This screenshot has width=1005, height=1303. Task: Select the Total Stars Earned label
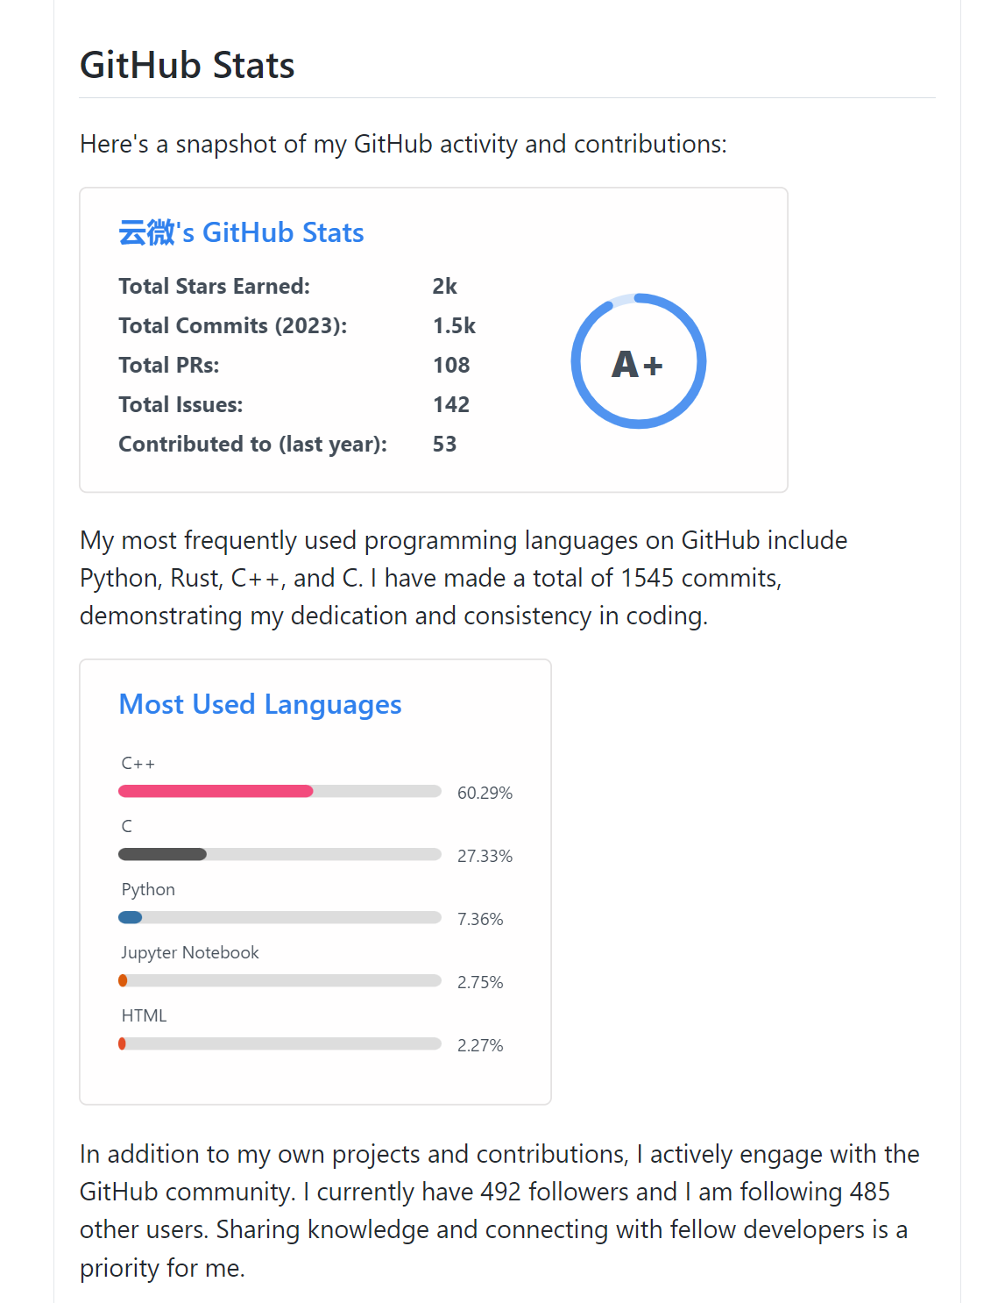click(x=215, y=287)
